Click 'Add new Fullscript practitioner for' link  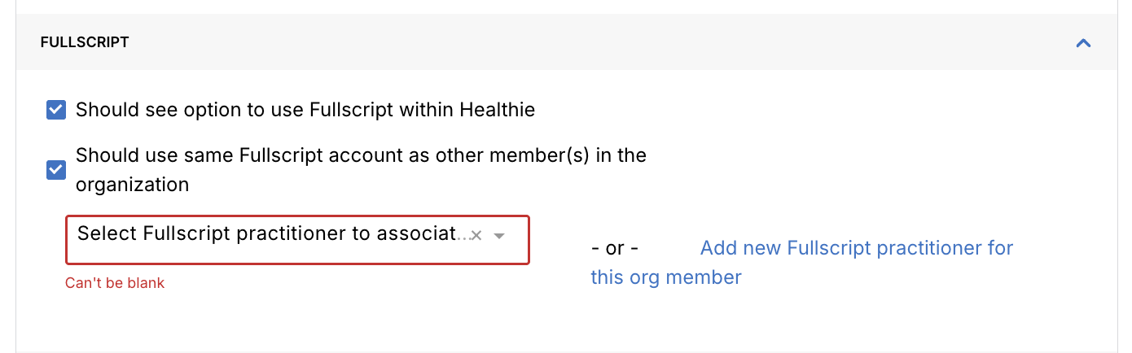pyautogui.click(x=856, y=247)
